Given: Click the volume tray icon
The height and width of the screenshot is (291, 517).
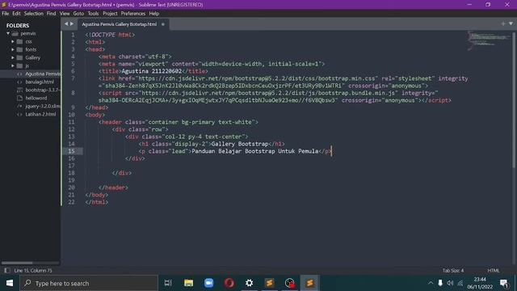Looking at the screenshot, I should click(450, 283).
